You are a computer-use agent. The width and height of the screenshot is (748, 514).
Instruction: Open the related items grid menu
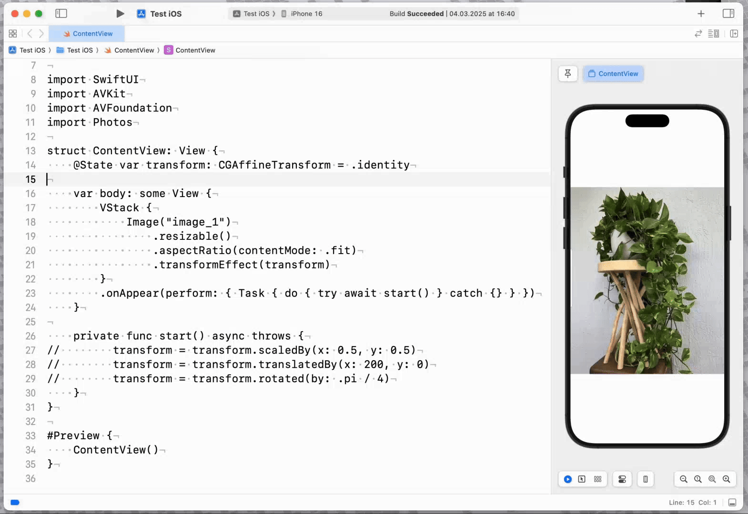tap(13, 34)
